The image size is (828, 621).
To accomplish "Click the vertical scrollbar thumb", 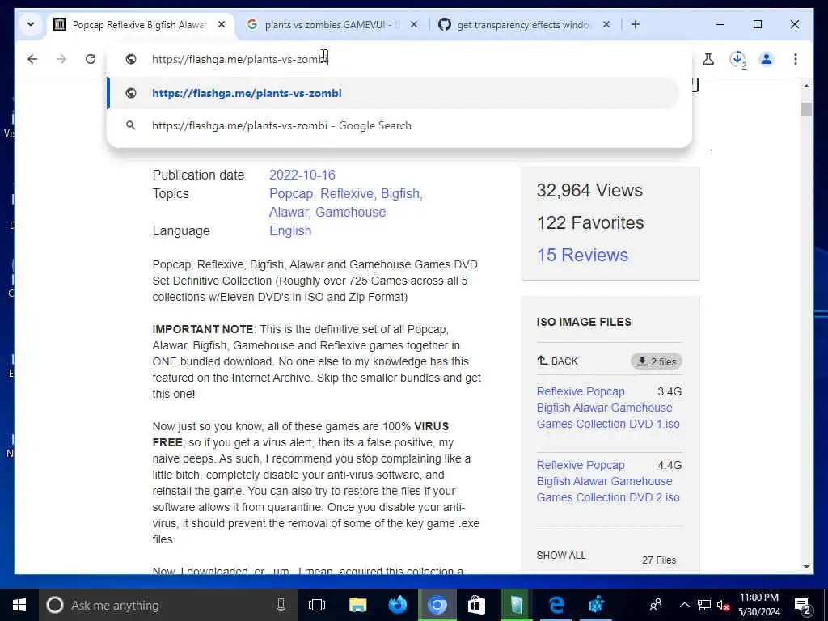I will 806,109.
